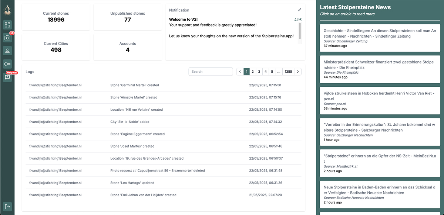The height and width of the screenshot is (215, 444).
Task: Click the Accounts card
Action: pyautogui.click(x=128, y=47)
